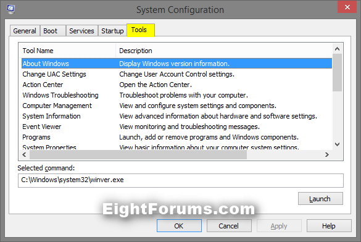This screenshot has height=242, width=361.
Task: Confirm with the OK button
Action: (x=179, y=226)
